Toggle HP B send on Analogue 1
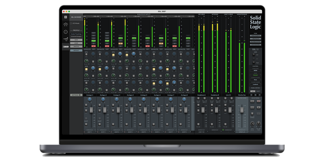This screenshot has height=162, width=324. (x=86, y=69)
